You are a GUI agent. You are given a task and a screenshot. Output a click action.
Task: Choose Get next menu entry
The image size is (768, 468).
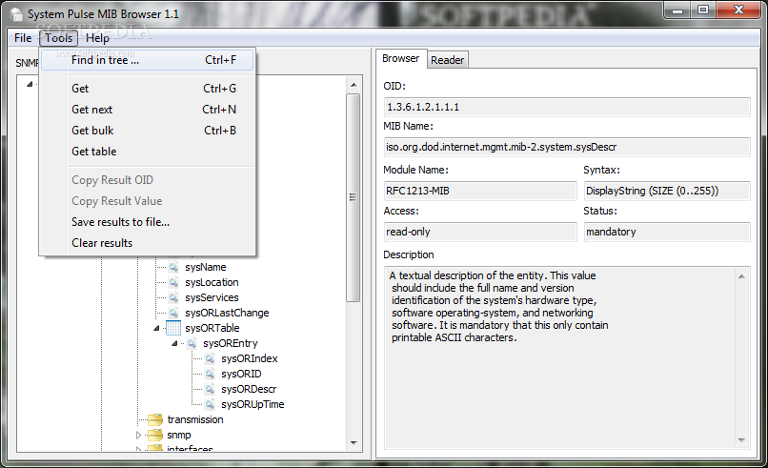(x=148, y=110)
